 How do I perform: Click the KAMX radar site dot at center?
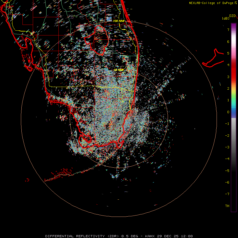click(x=119, y=119)
